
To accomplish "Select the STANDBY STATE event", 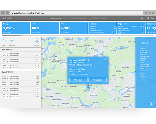I will pyautogui.click(x=144, y=50).
